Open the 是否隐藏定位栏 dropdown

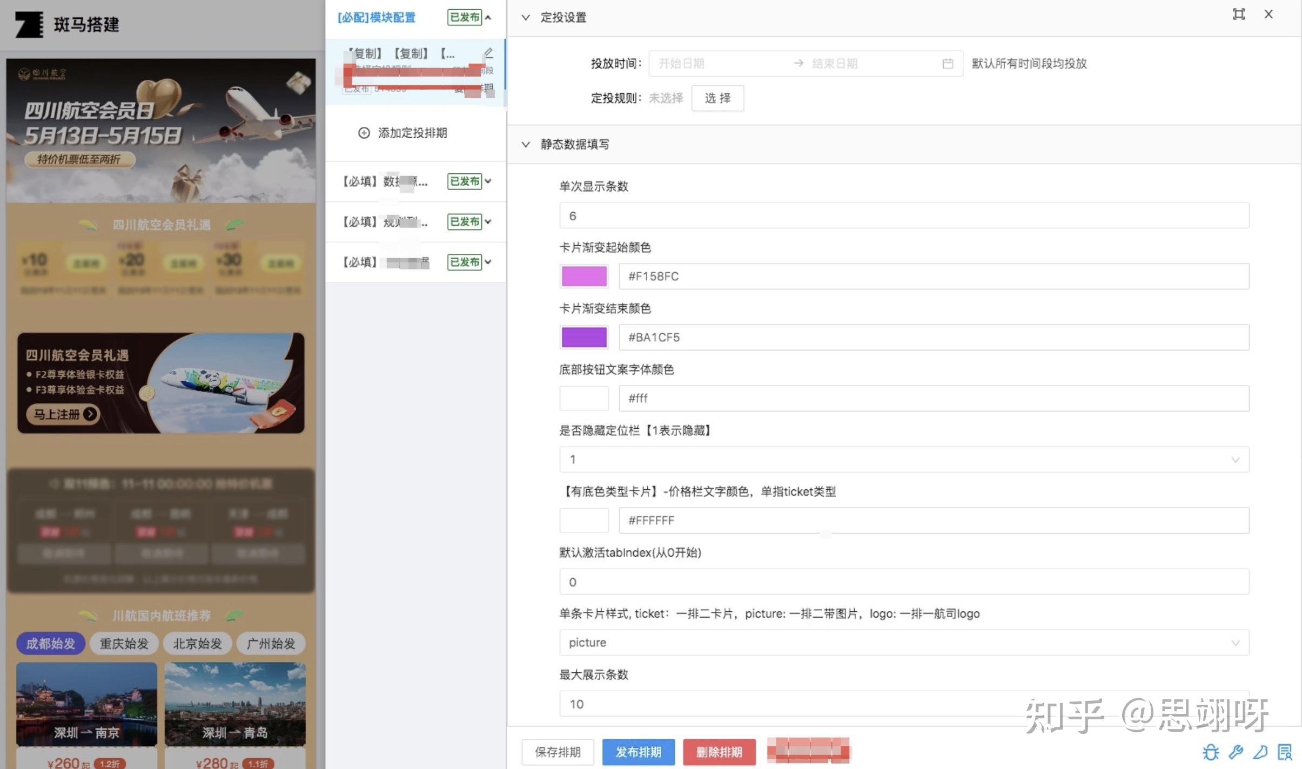tap(904, 460)
